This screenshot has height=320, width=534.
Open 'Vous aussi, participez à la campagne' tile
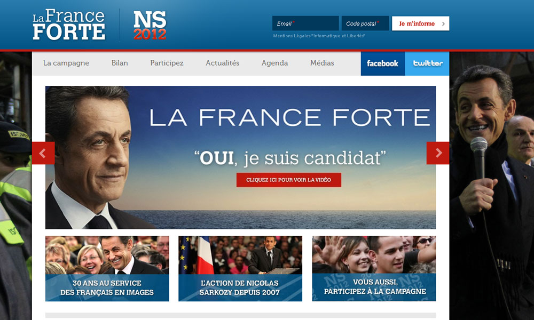pos(374,269)
